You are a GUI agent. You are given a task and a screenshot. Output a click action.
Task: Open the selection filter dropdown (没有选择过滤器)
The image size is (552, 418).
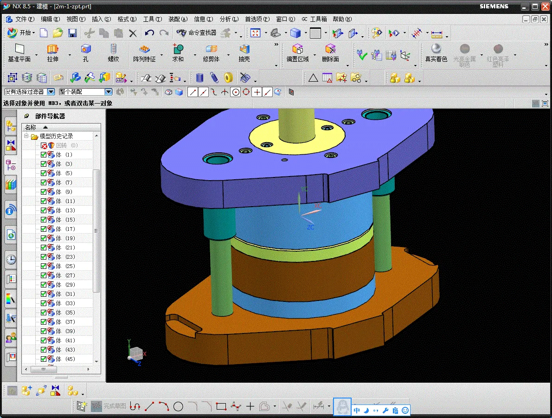(x=51, y=92)
